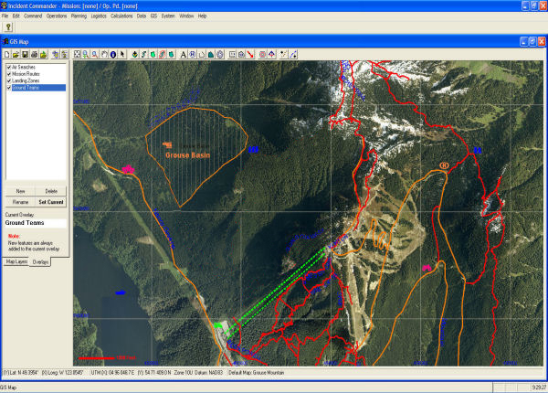
Task: Select the arrow pointer selection tool
Action: (122, 54)
